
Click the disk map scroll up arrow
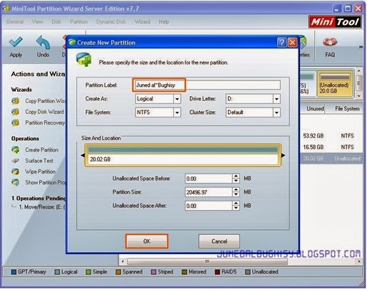coord(359,70)
